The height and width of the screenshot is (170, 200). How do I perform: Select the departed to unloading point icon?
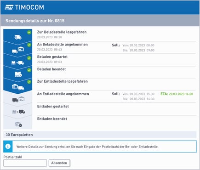point(18,87)
